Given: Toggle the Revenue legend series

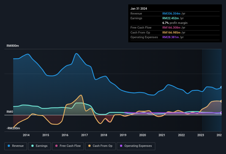Looking at the screenshot, I should [16, 146].
